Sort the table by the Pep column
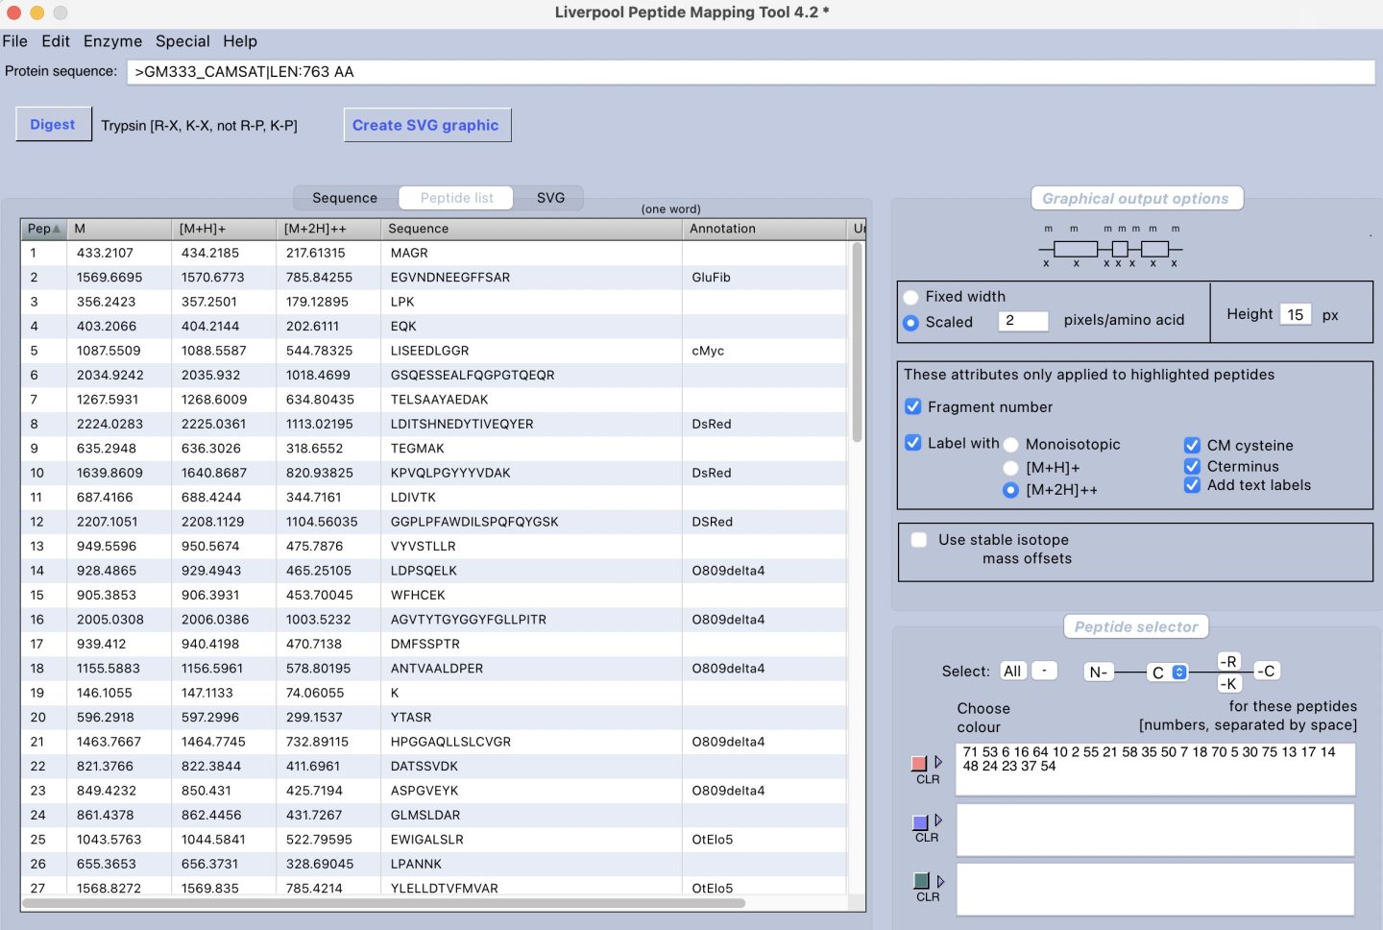Screen dimensions: 1383x930 pyautogui.click(x=44, y=229)
